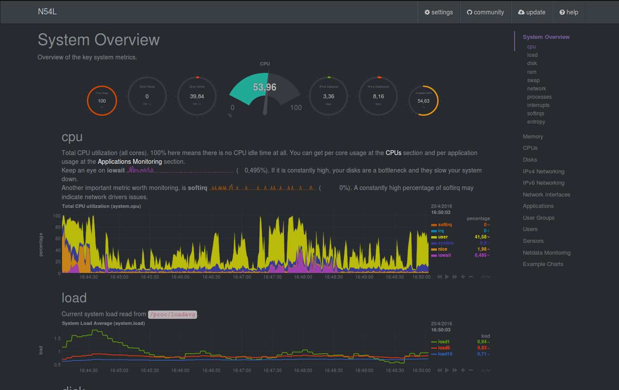Zoom in on CPU chart with plus icon

(x=463, y=276)
